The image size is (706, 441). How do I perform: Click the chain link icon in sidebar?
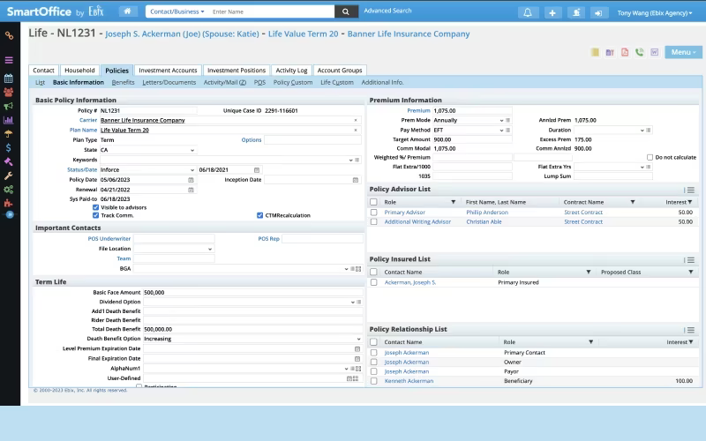click(9, 35)
